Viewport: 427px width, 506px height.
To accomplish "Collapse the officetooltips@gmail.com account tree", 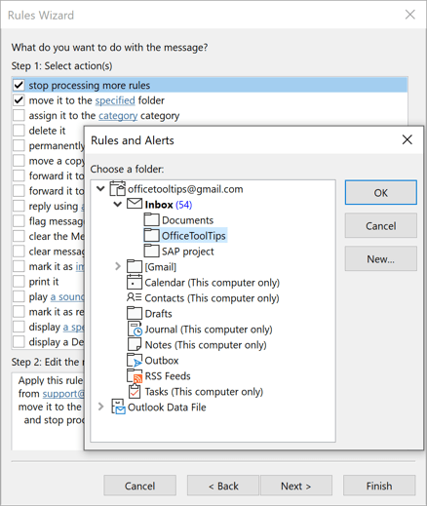I will click(x=100, y=189).
